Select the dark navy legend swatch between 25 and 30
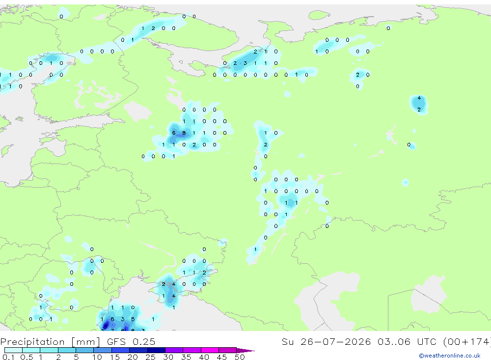Image resolution: width=491 pixels, height=360 pixels. point(156,350)
